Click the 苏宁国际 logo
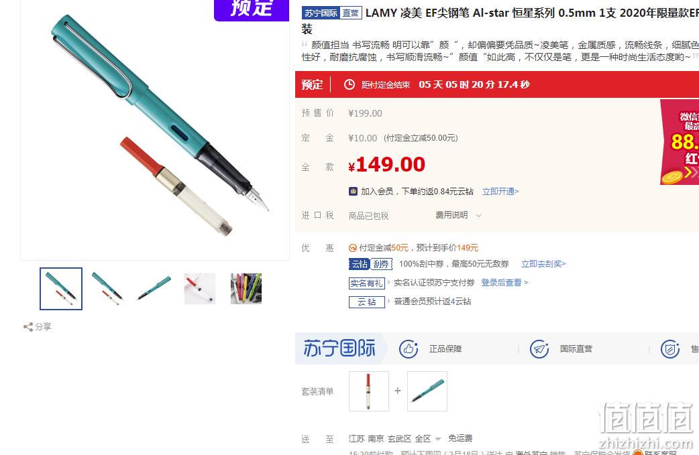The image size is (699, 455). point(339,348)
